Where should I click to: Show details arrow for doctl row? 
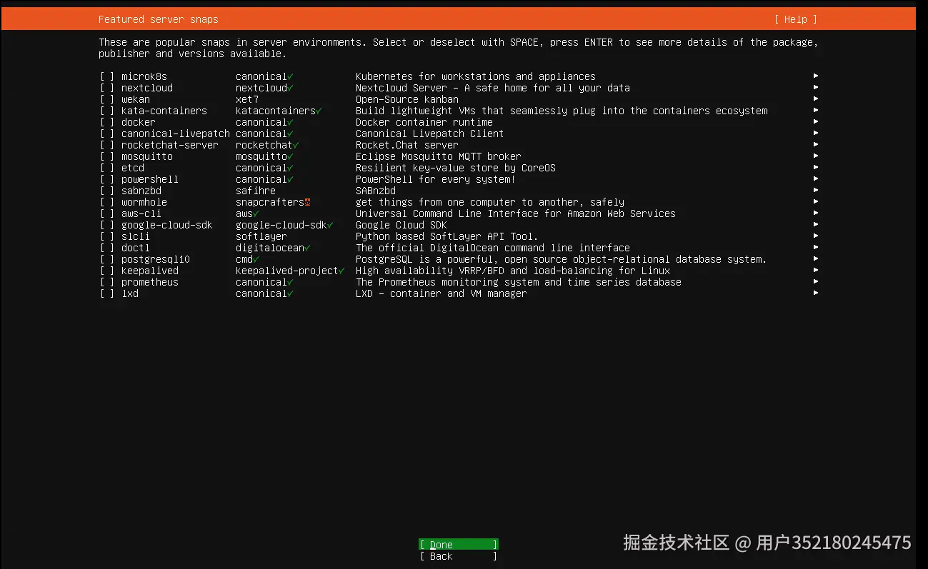pyautogui.click(x=816, y=247)
